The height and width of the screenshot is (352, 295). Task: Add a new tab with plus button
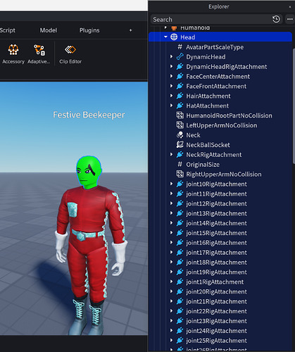tap(130, 30)
